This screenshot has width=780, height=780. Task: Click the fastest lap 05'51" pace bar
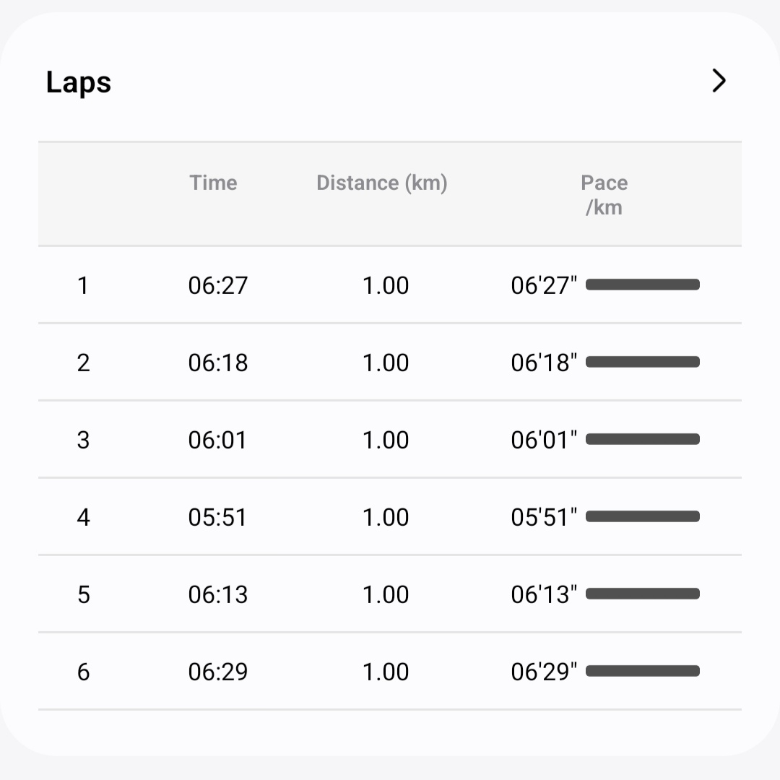(x=643, y=516)
